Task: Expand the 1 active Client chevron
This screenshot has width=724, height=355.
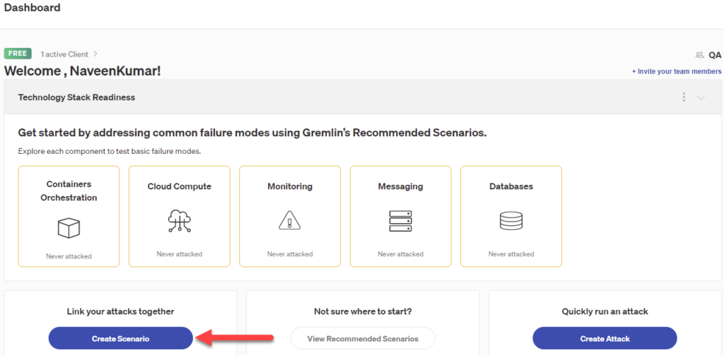Action: click(95, 54)
